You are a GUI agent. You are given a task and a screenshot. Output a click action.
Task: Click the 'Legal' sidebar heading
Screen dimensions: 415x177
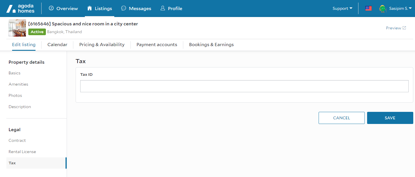[14, 130]
